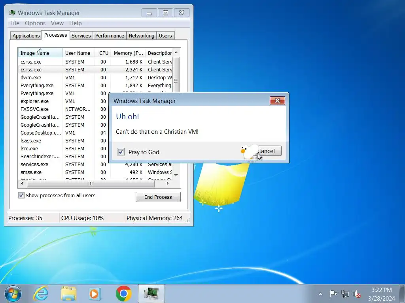Select the FXSSVC.exe process
The image size is (405, 303).
[63, 109]
